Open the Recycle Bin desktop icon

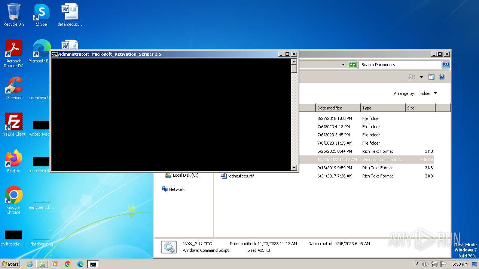pos(13,15)
